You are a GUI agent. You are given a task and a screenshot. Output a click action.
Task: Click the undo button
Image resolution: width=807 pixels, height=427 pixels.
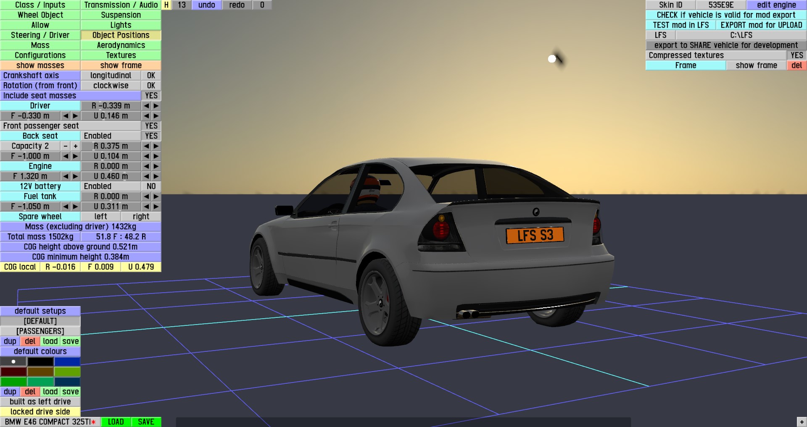(x=207, y=5)
